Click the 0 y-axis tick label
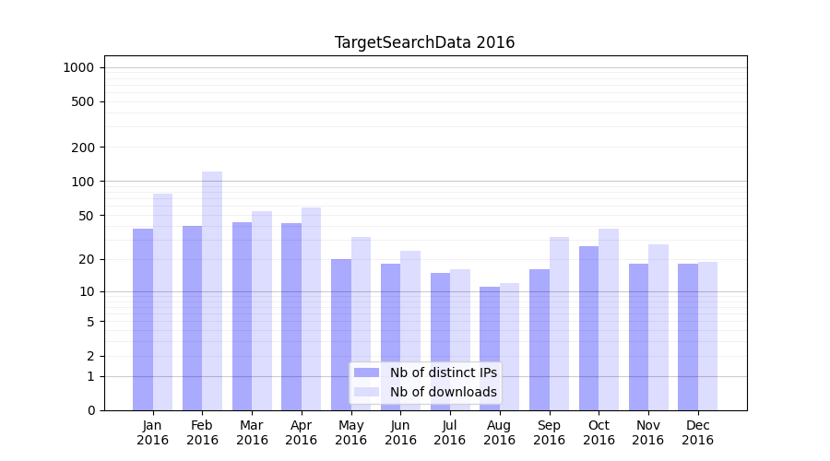This screenshot has width=830, height=461. tap(90, 410)
